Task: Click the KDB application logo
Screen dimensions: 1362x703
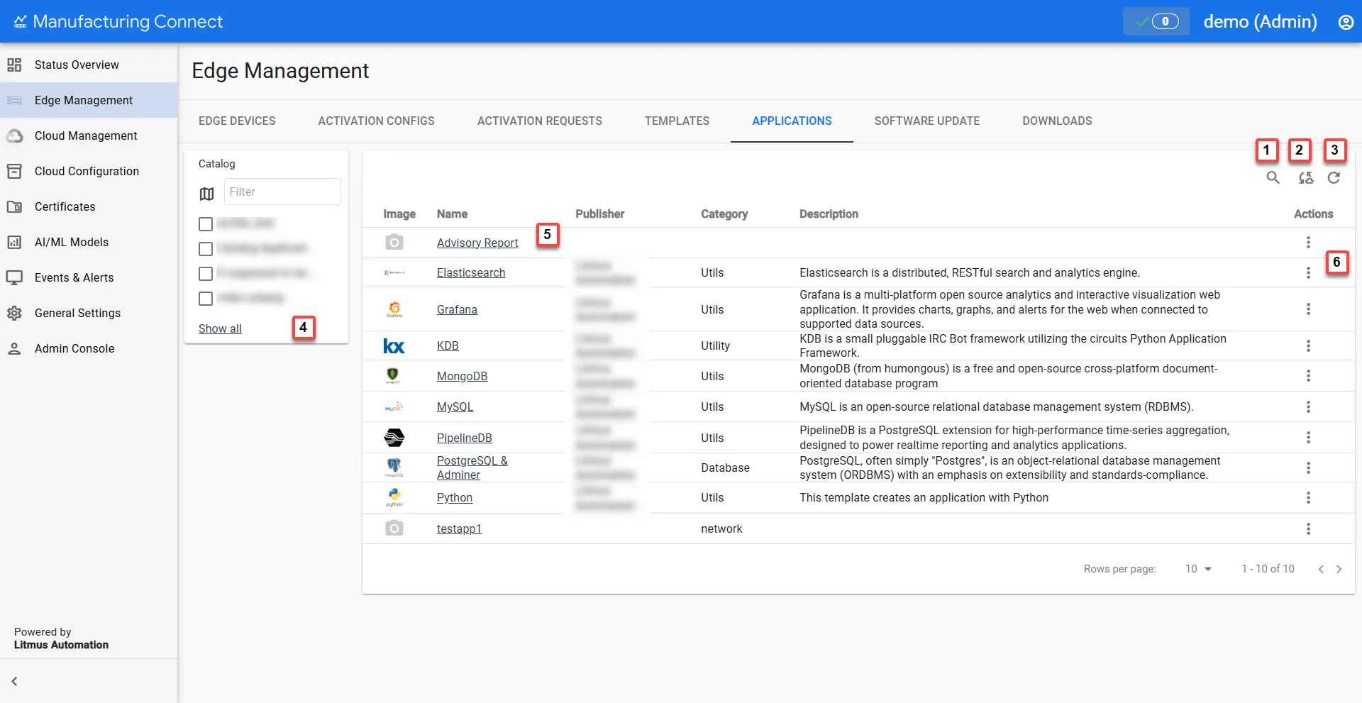Action: [x=394, y=346]
